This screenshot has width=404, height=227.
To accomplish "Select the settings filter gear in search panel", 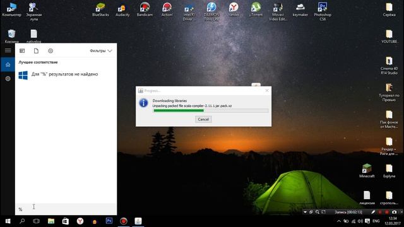I will 50,50.
